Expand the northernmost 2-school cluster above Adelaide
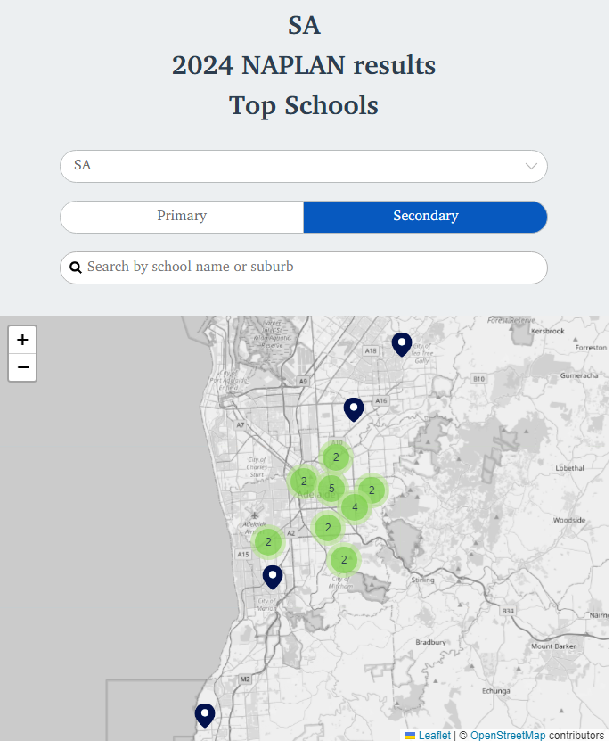The image size is (613, 741). 336,457
